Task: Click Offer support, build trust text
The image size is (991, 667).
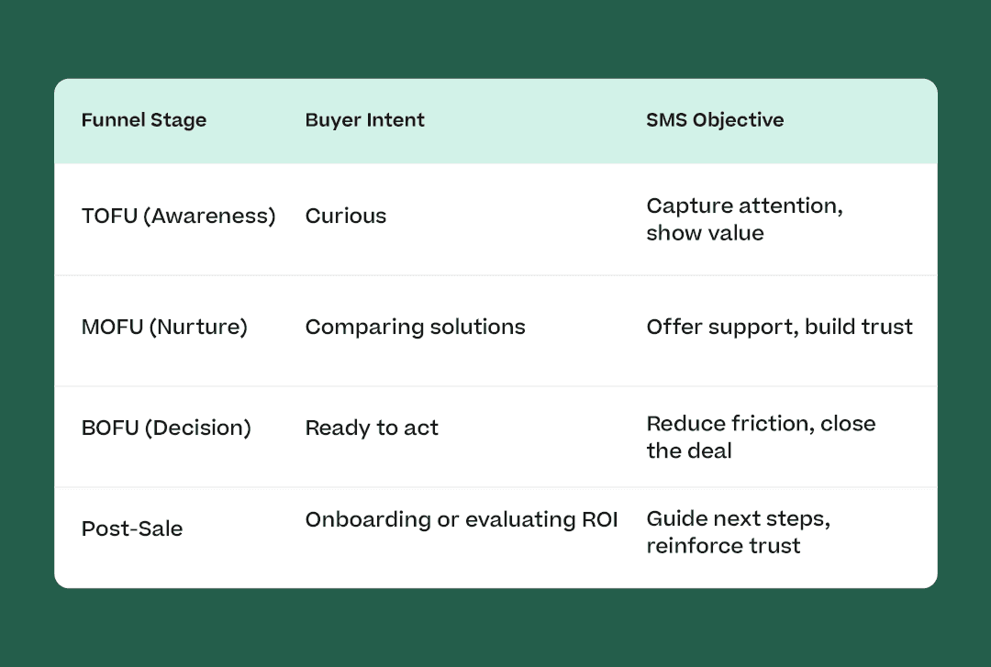Action: point(779,327)
